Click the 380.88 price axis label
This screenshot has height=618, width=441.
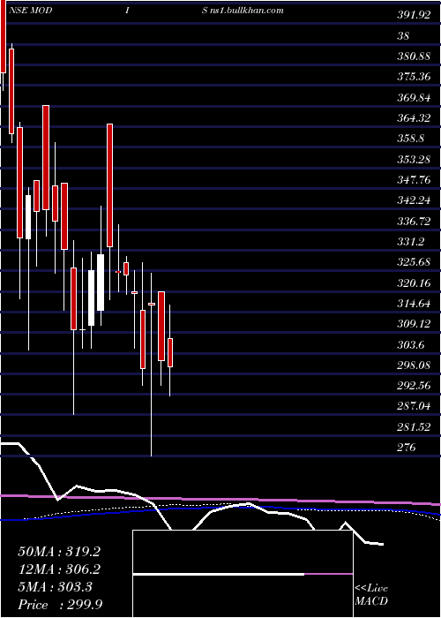(x=414, y=57)
